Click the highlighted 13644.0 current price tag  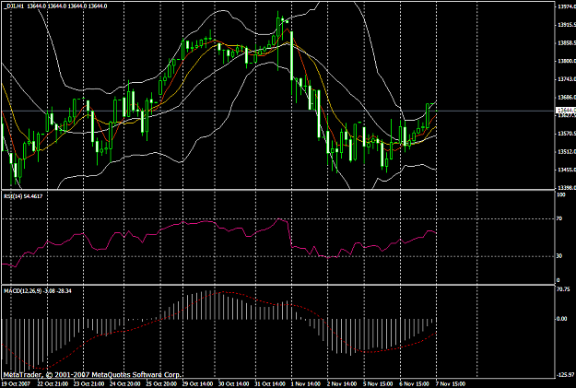566,111
